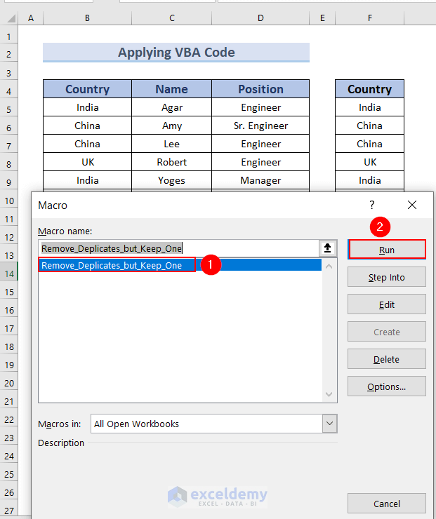
Task: Click 'India' in cell F9
Action: click(x=370, y=180)
